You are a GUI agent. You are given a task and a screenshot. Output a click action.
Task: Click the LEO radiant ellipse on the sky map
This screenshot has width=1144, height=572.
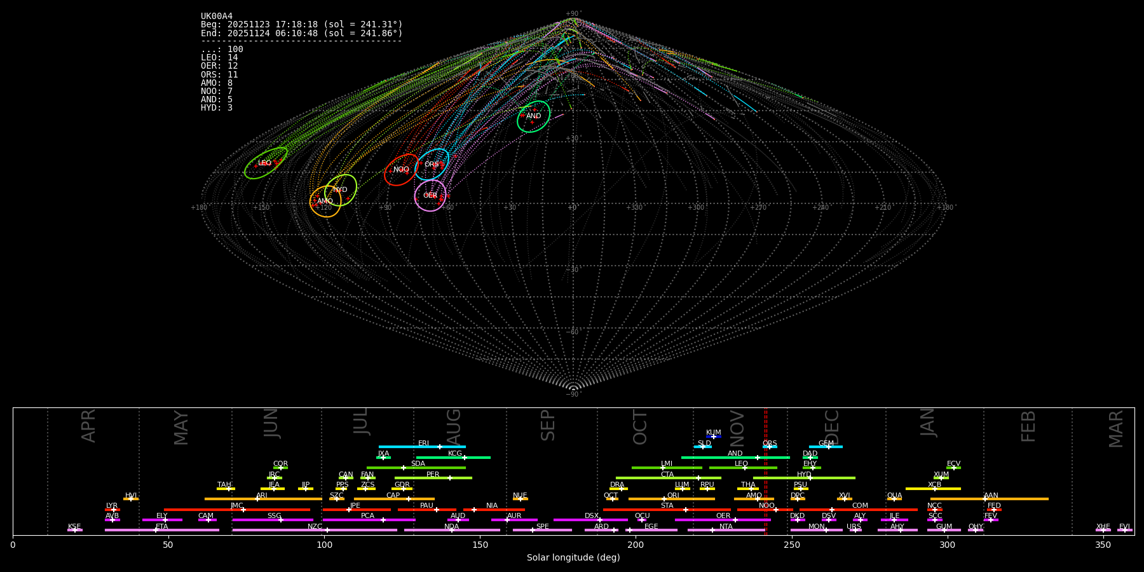pyautogui.click(x=266, y=163)
